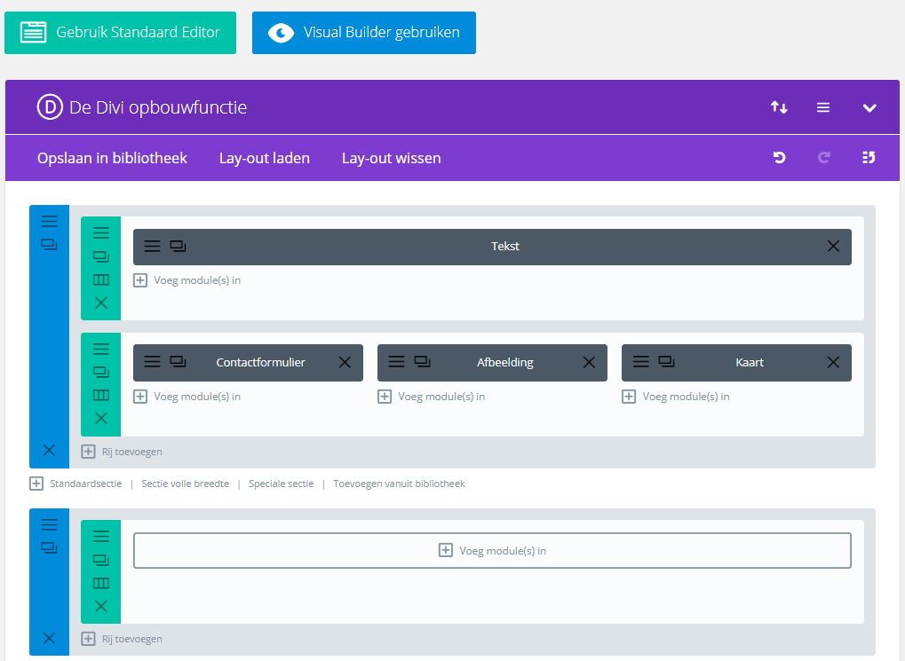905x661 pixels.
Task: Reorder layout using the up-down arrows icon
Action: click(x=779, y=106)
